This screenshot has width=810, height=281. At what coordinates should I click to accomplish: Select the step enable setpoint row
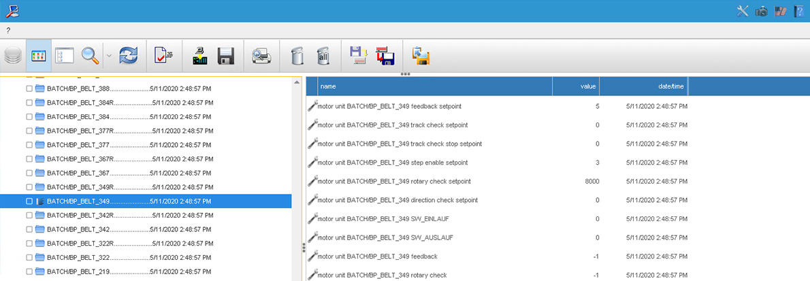(x=497, y=163)
